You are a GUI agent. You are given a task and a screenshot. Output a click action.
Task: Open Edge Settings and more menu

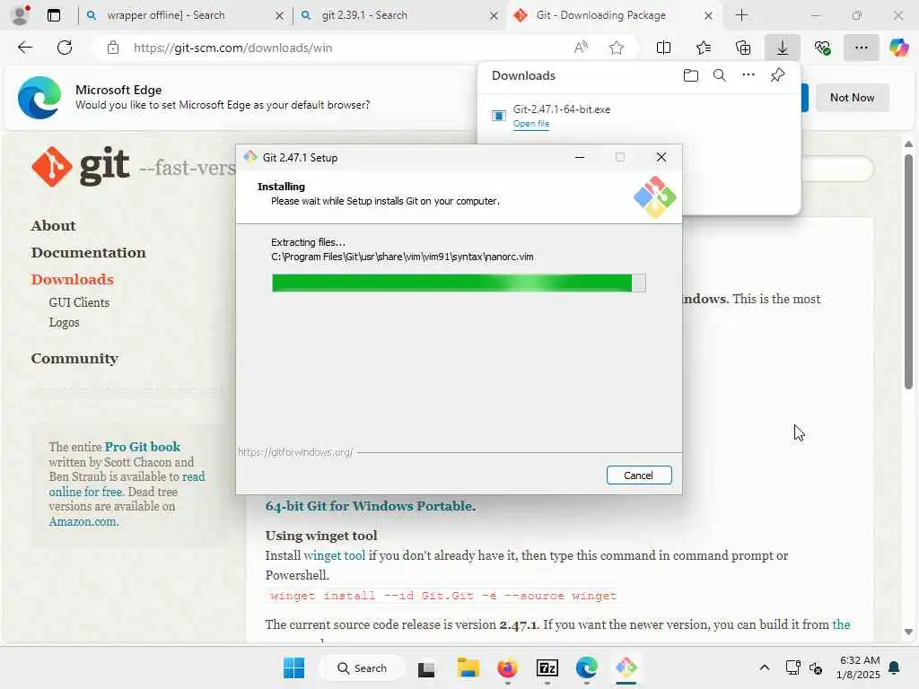[861, 48]
